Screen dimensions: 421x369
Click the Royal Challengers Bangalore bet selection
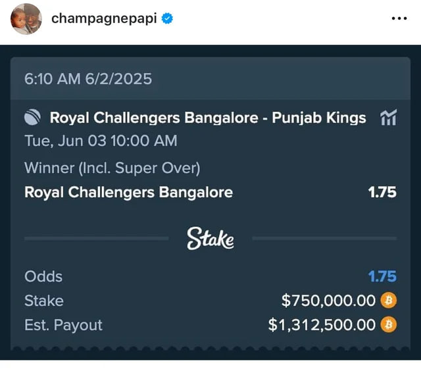[x=128, y=192]
